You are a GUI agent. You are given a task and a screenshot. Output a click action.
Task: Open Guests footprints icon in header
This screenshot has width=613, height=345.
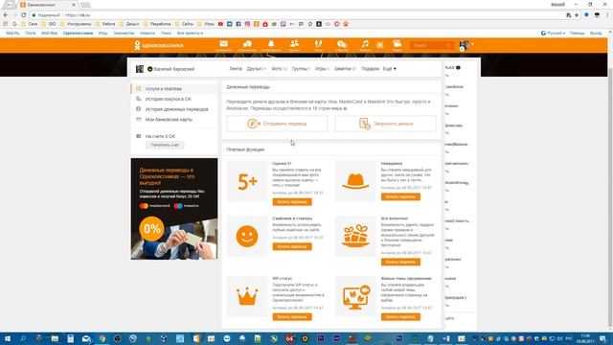point(318,45)
